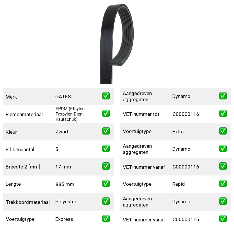Click the green checkmark next to GATES
The image size is (234, 234).
coord(106,96)
